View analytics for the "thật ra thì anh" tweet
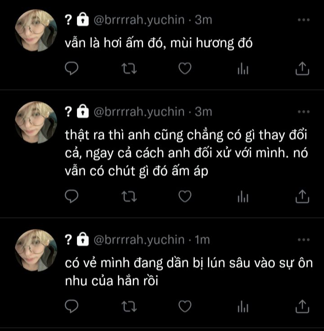This screenshot has height=331, width=324. pyautogui.click(x=243, y=197)
